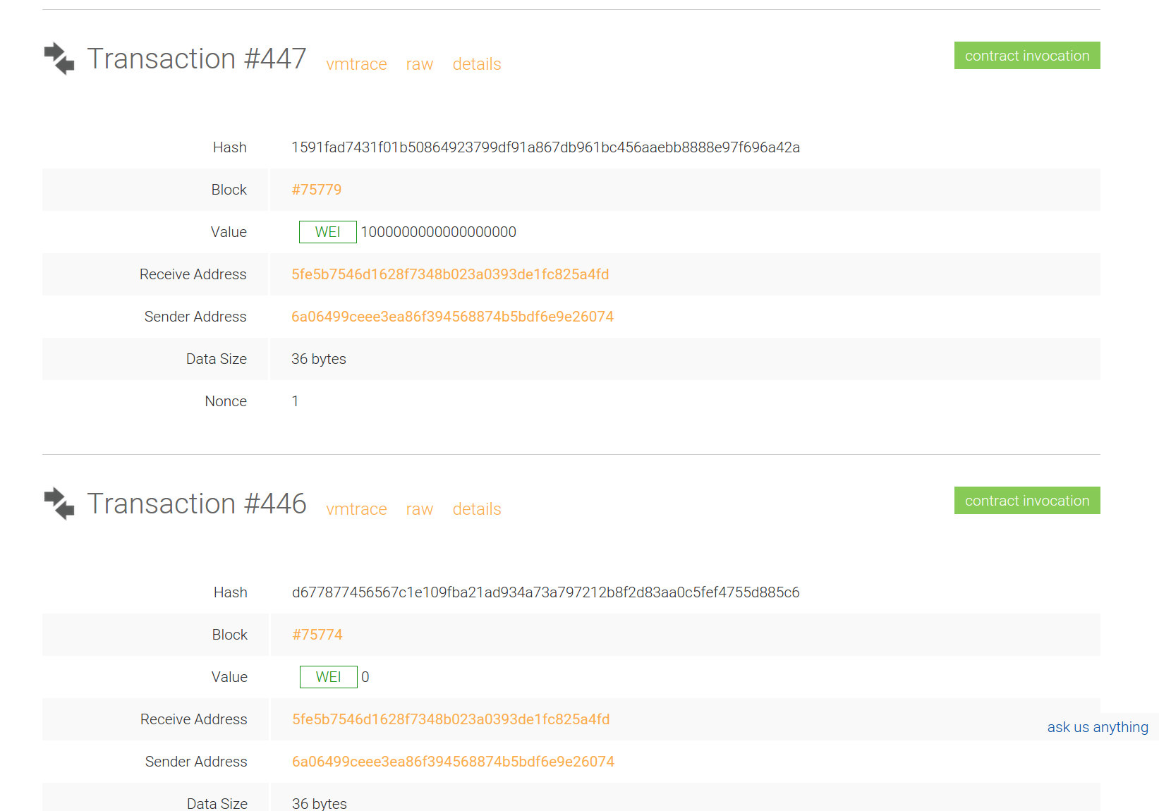Open raw view of Transaction #447
The image size is (1159, 811).
[x=419, y=64]
